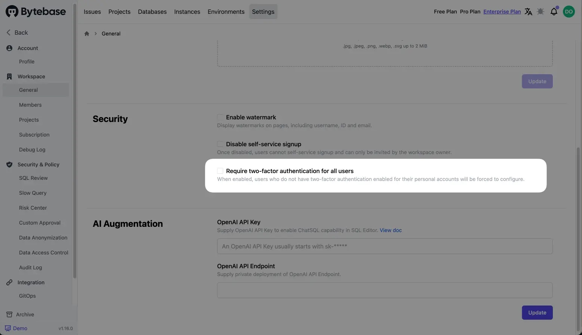Click the breadcrumb chevron next to home
The image size is (582, 335).
95,34
